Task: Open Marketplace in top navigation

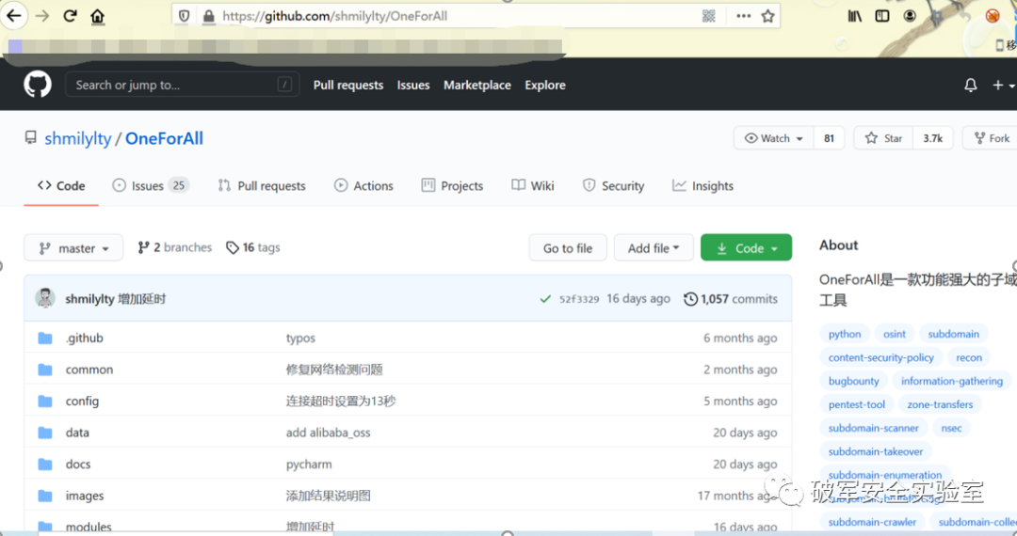Action: [x=477, y=85]
